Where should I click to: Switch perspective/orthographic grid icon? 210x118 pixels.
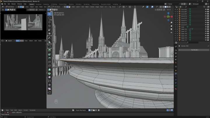[171, 32]
